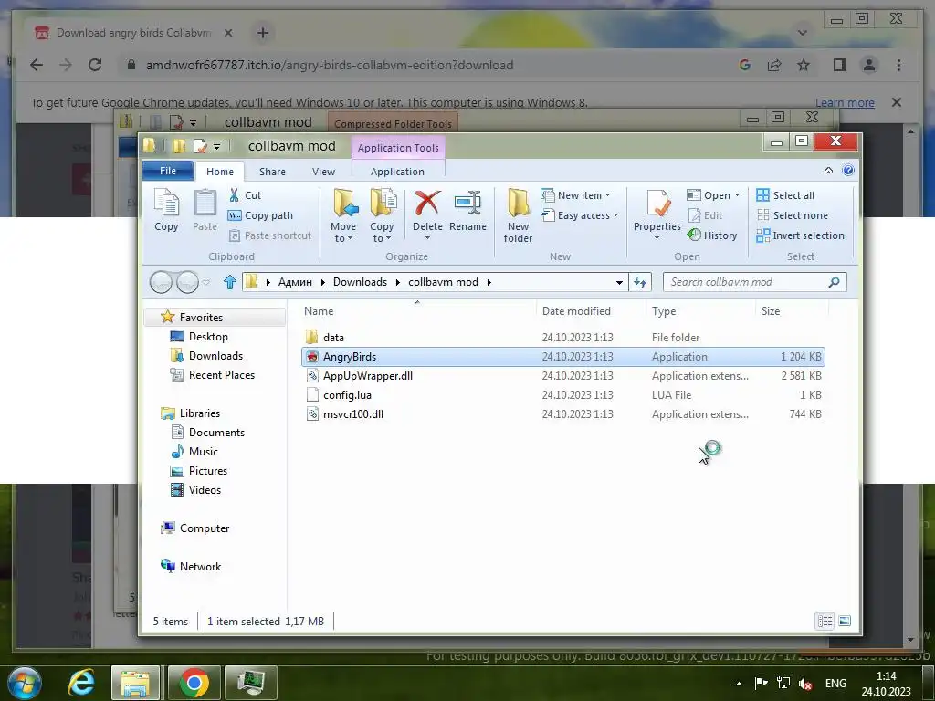The image size is (935, 701).
Task: Create a New folder from ribbon
Action: (x=518, y=215)
